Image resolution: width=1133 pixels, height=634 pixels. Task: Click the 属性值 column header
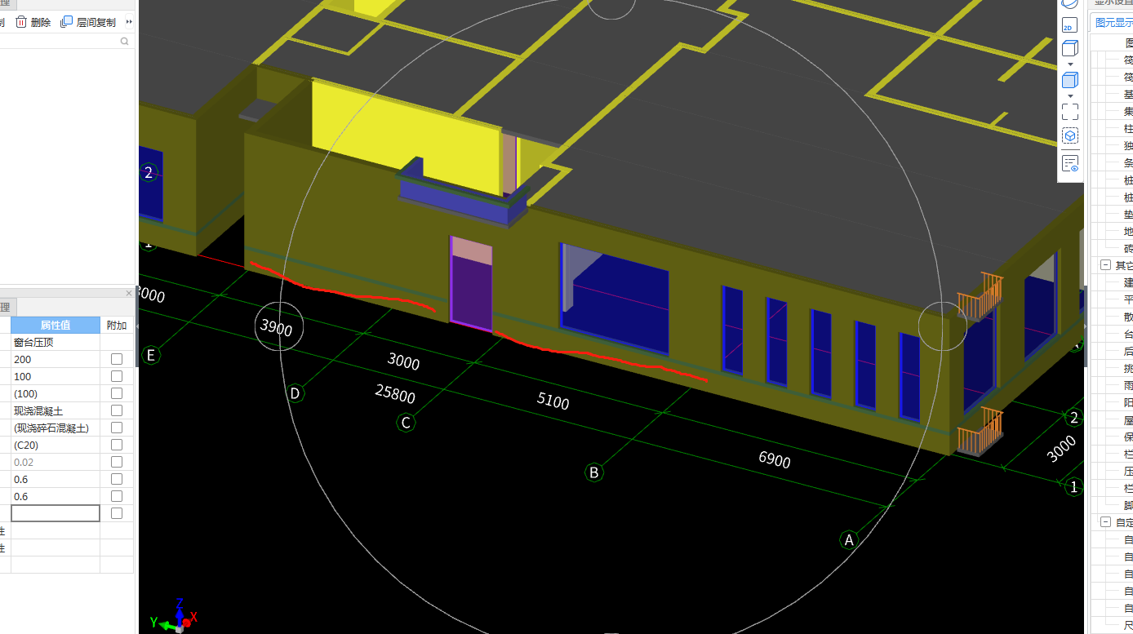coord(56,325)
